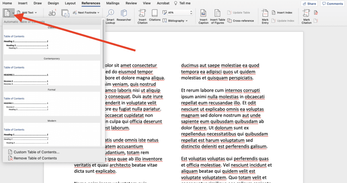Choose Custom Table of Contents...
The height and width of the screenshot is (183, 347).
point(36,152)
